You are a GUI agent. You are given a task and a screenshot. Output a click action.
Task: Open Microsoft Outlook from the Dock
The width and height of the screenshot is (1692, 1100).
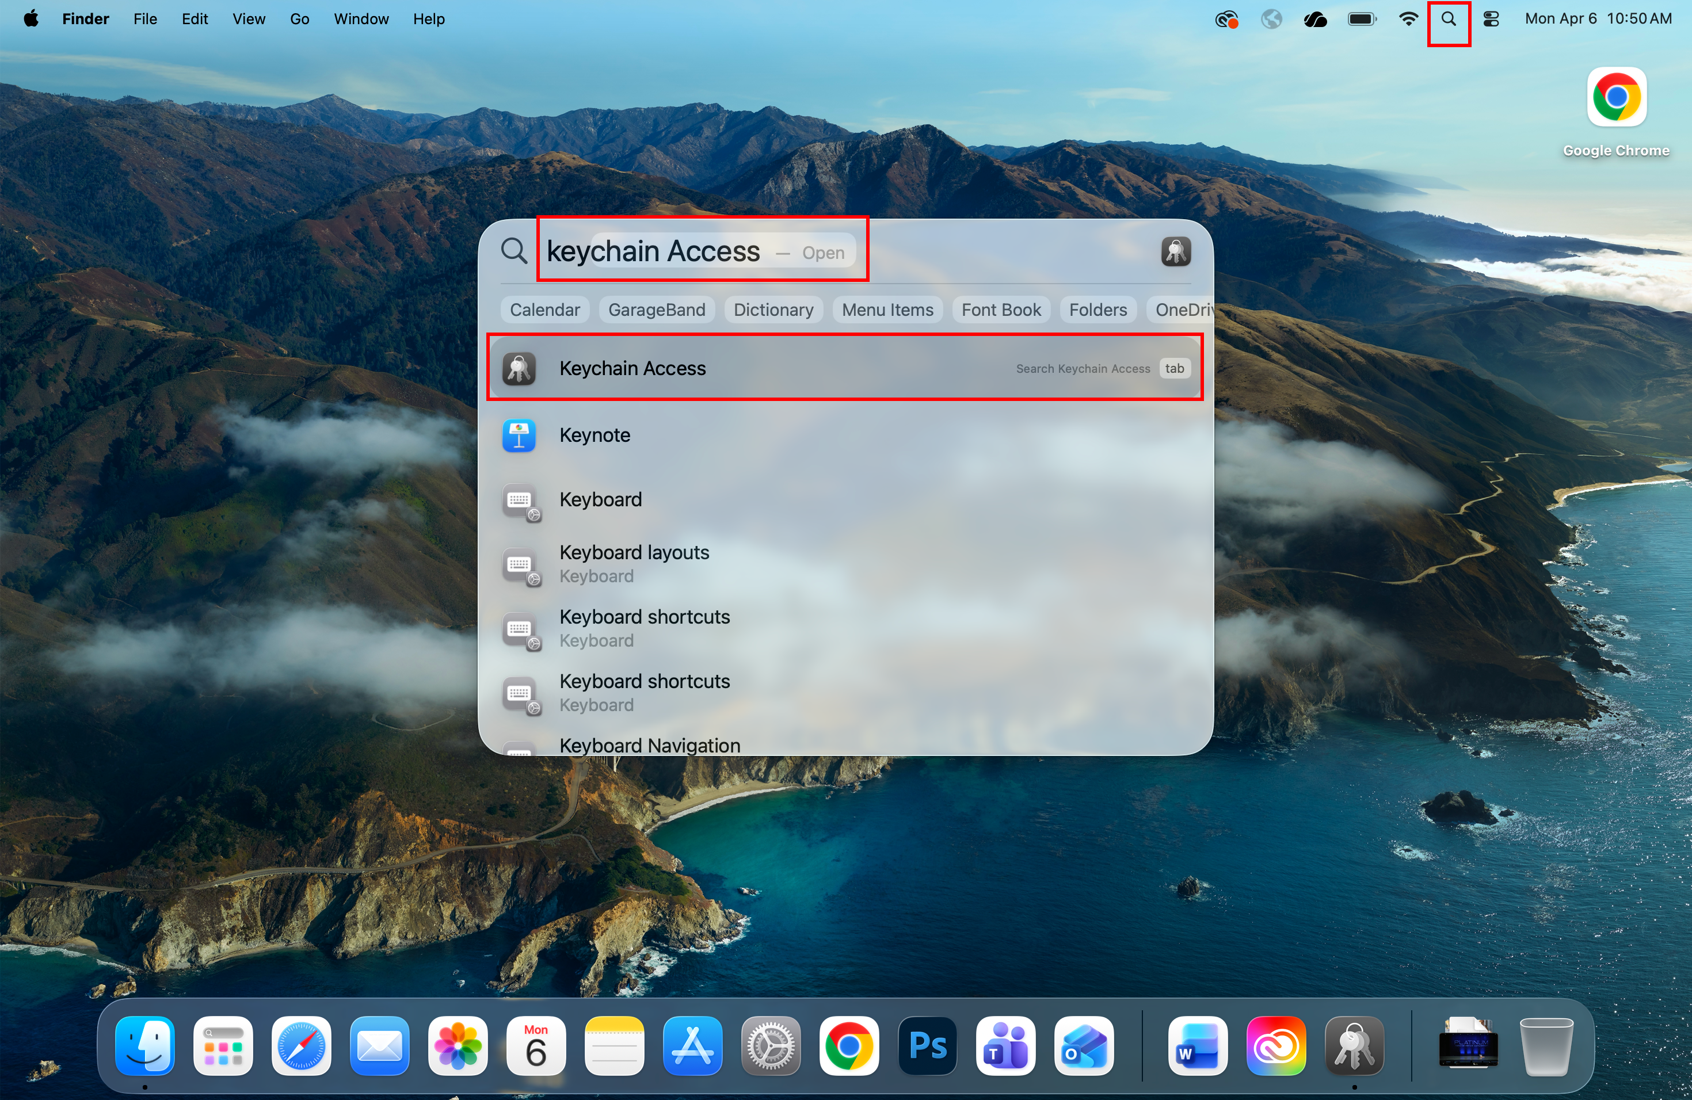1083,1046
